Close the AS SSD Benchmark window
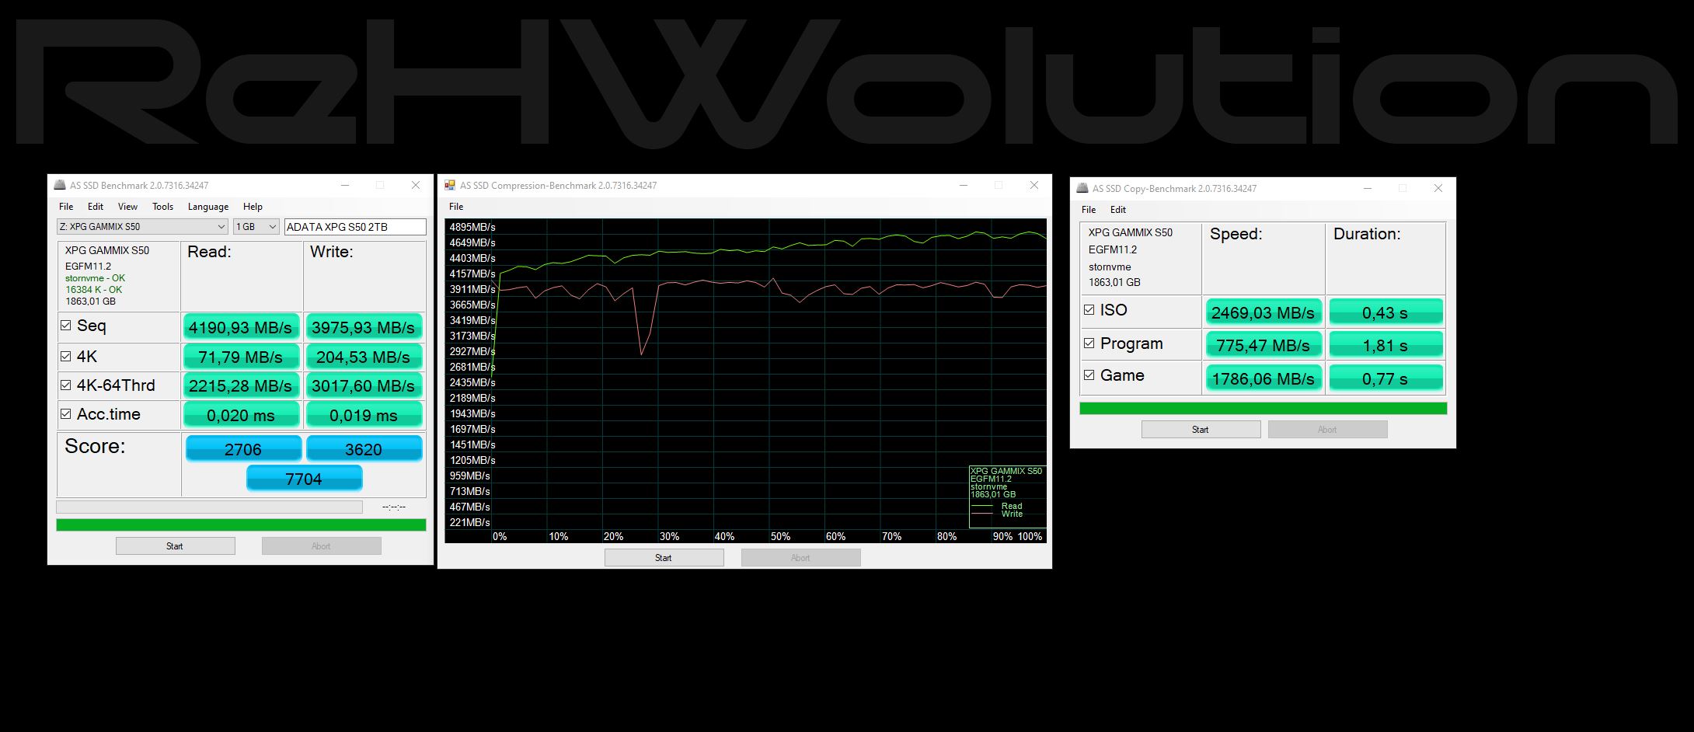The width and height of the screenshot is (1694, 732). tap(416, 185)
